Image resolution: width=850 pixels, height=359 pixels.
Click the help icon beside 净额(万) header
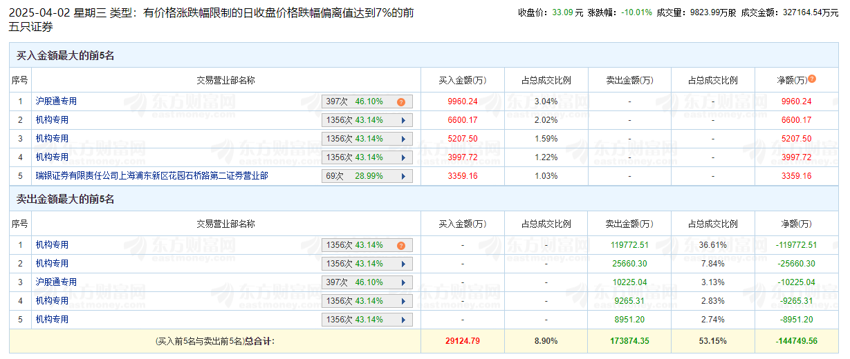point(812,79)
